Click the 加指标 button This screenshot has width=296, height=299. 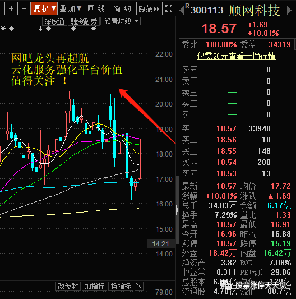click(95, 286)
